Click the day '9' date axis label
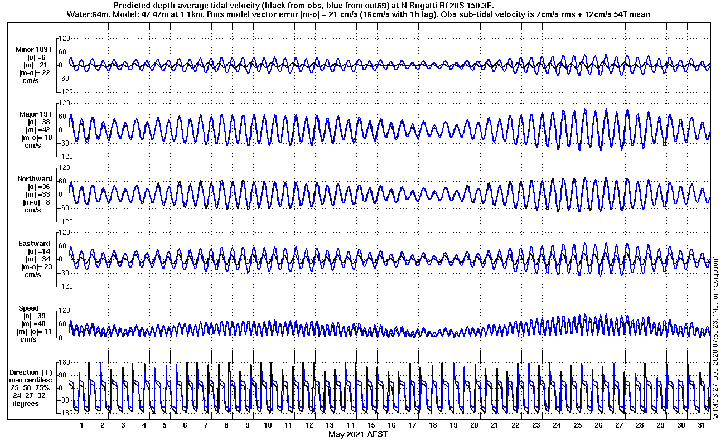Screen dimensions: 725x446 click(x=247, y=425)
